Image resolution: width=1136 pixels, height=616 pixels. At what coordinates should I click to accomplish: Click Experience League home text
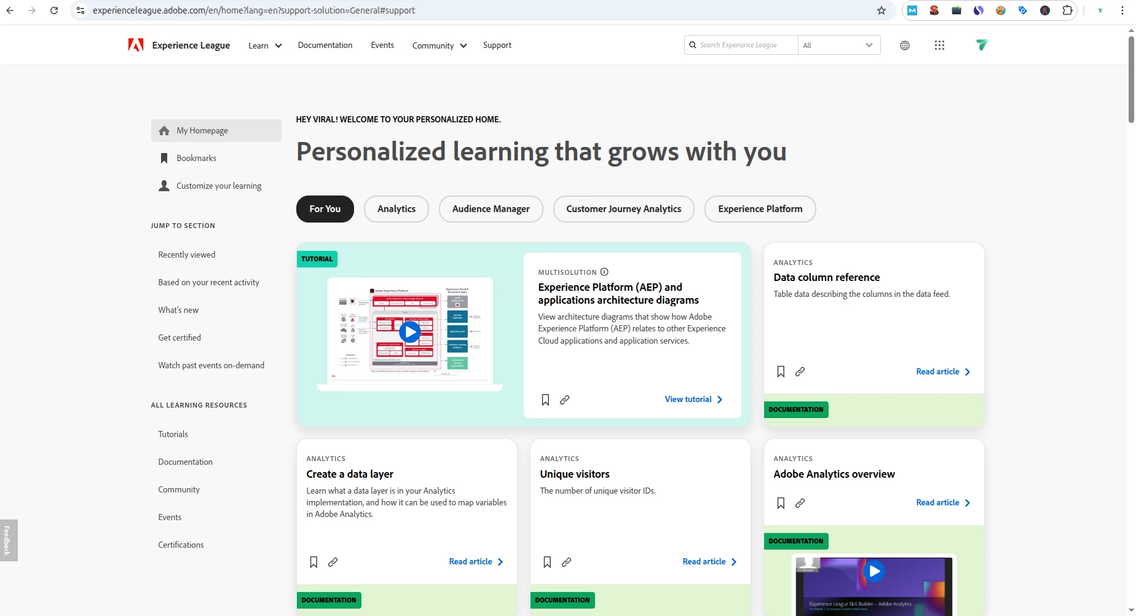pos(191,45)
